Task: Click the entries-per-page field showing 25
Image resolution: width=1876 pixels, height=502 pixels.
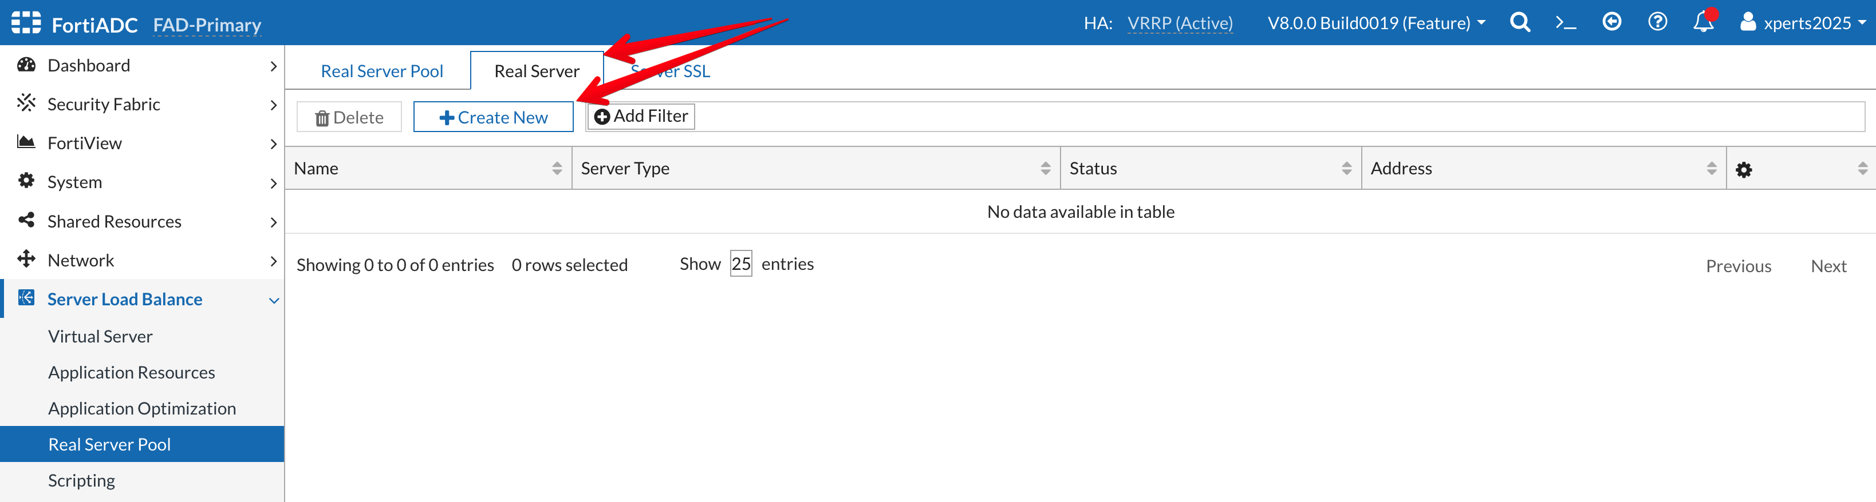Action: pos(740,264)
